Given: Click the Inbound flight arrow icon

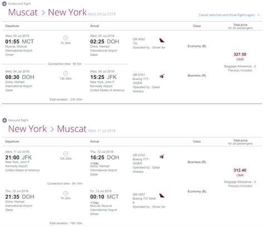Looking at the screenshot, I should coord(4,120).
